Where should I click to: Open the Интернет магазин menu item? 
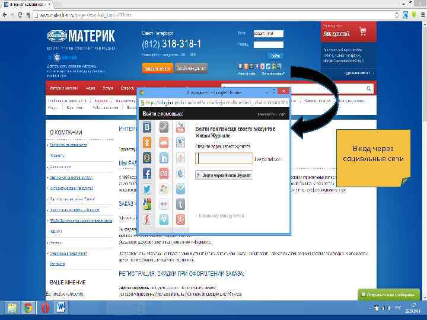pos(63,88)
